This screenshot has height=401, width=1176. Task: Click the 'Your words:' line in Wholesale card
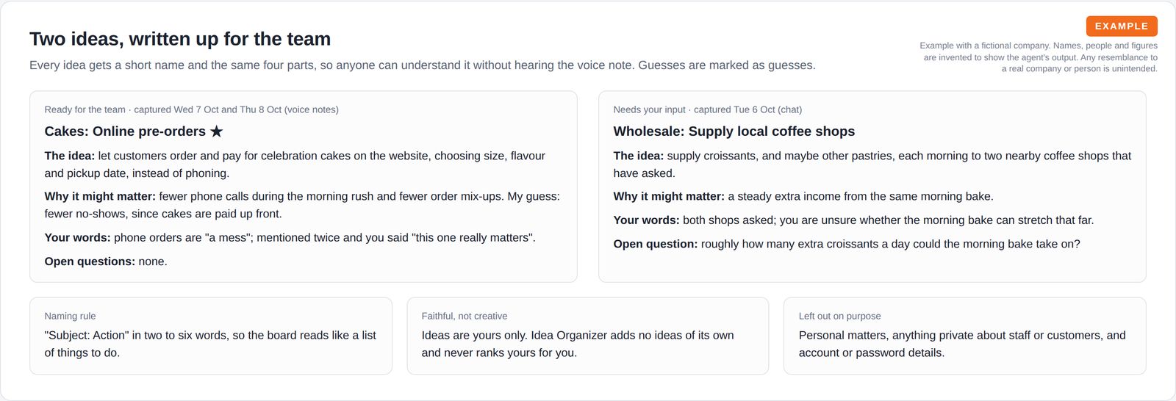(x=853, y=220)
